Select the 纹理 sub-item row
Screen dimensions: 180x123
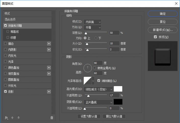(x=27, y=38)
